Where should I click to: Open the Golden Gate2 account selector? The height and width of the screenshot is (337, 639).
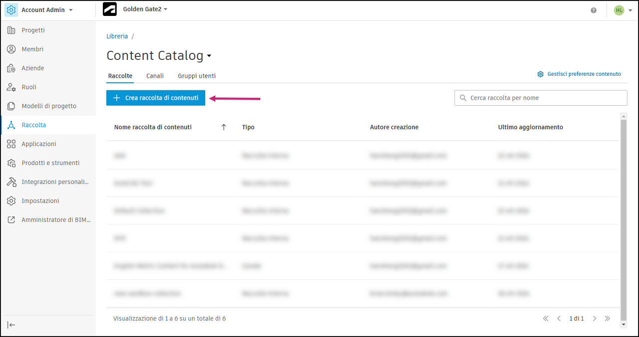[x=165, y=9]
